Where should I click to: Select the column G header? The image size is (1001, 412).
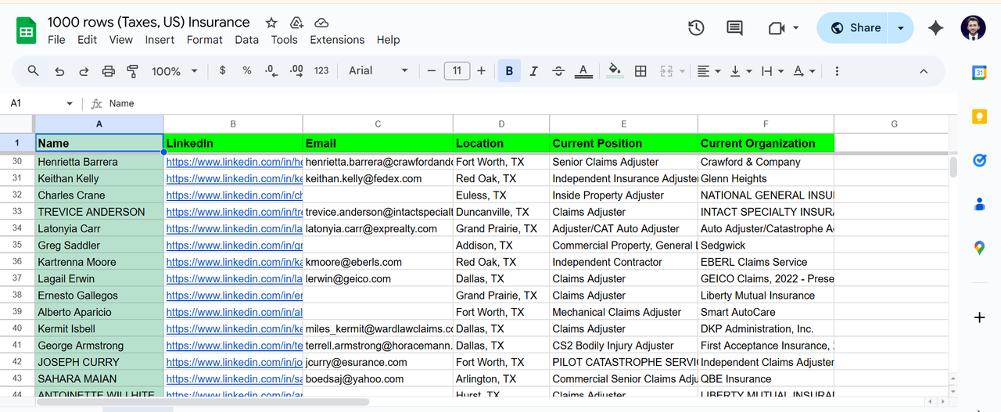(x=894, y=124)
